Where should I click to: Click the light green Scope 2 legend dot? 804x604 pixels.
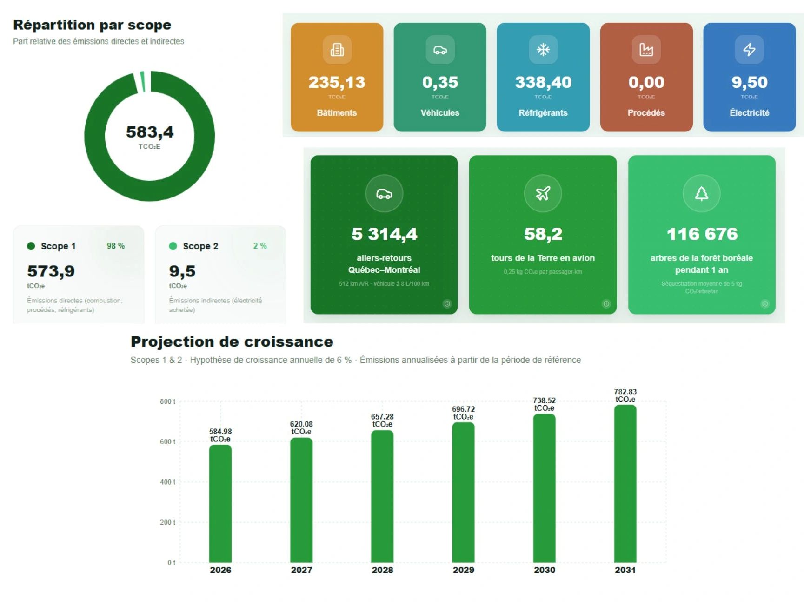(173, 246)
